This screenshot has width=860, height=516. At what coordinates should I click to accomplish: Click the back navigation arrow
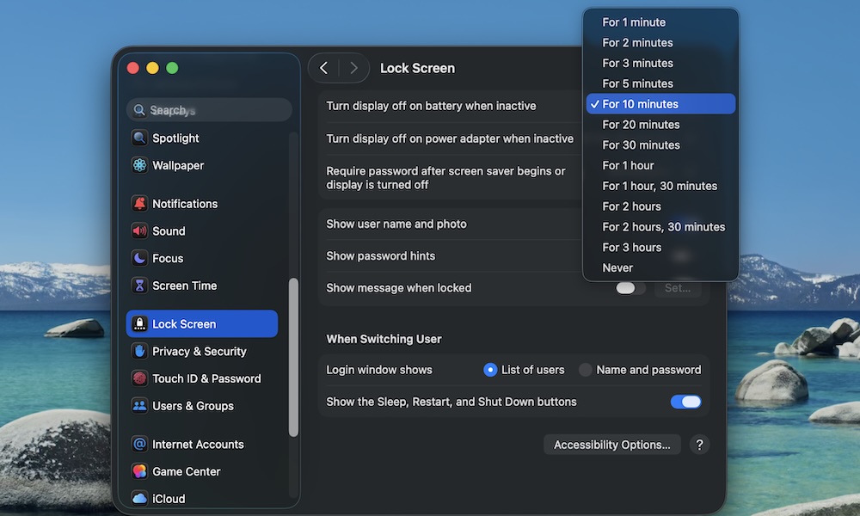coord(323,67)
